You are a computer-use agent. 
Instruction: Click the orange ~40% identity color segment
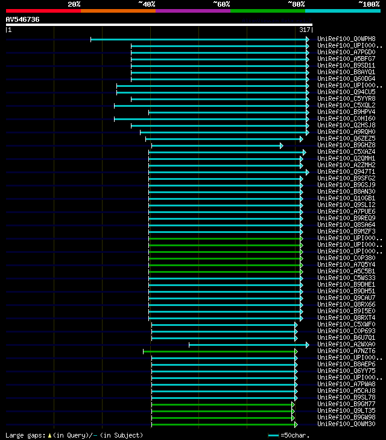118,11
